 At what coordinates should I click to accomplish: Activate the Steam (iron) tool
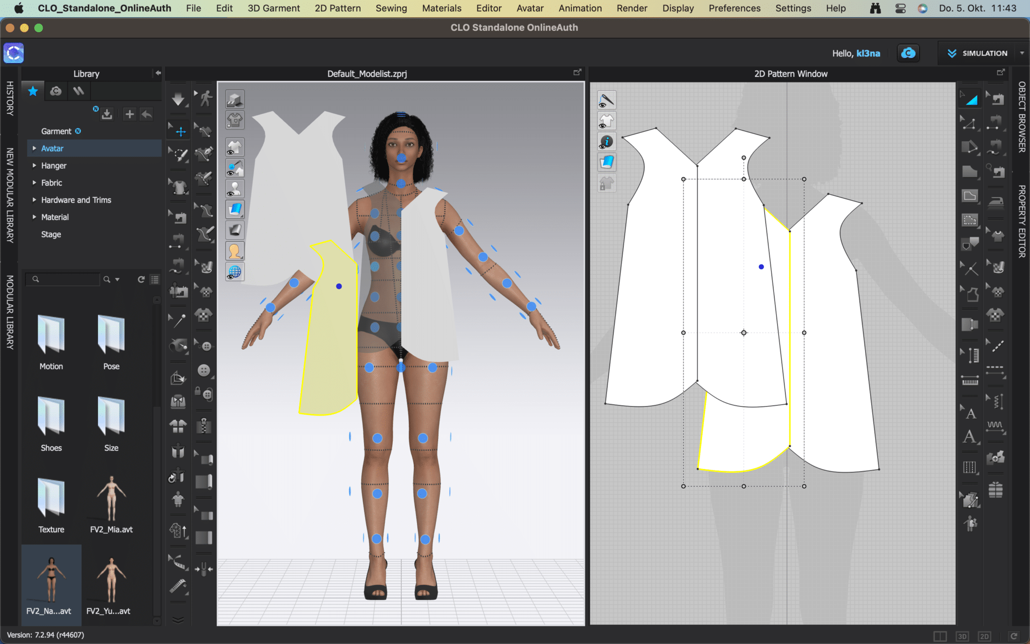(996, 202)
